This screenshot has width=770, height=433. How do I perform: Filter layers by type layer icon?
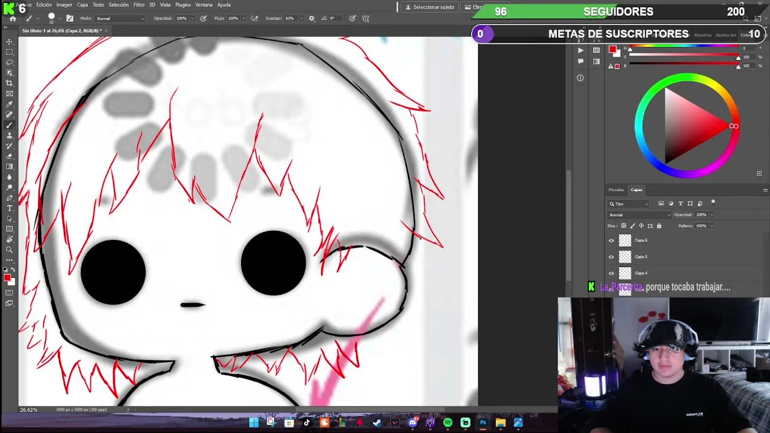click(680, 204)
